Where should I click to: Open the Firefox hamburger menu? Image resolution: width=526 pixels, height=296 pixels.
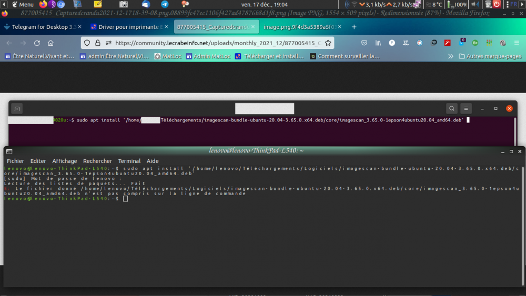[x=517, y=43]
